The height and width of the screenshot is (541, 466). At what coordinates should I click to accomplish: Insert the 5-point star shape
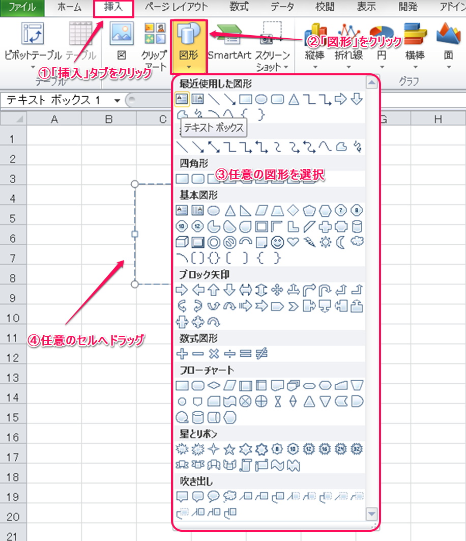pos(229,449)
